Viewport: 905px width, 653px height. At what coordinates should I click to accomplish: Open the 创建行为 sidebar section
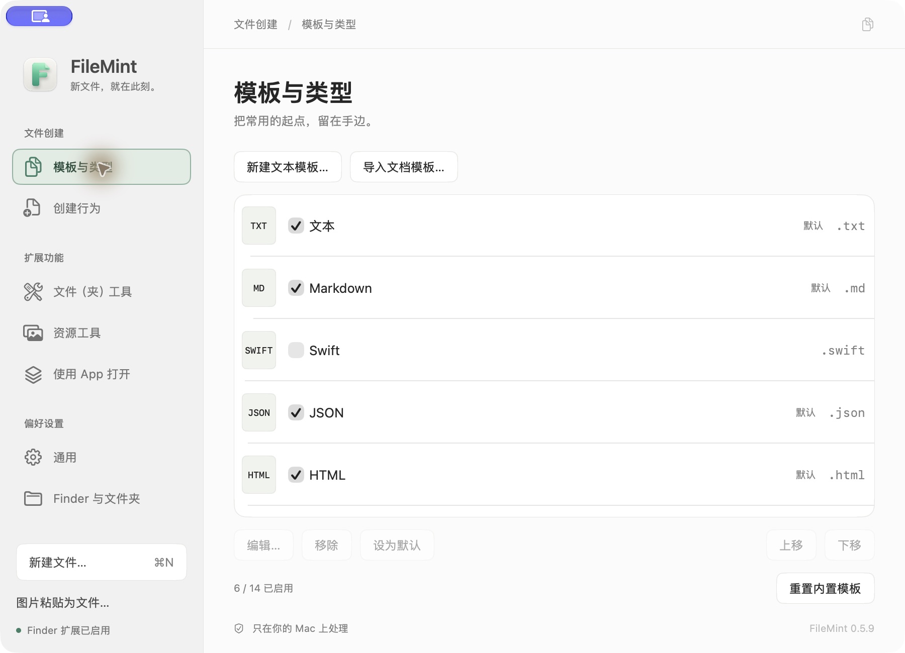[102, 208]
